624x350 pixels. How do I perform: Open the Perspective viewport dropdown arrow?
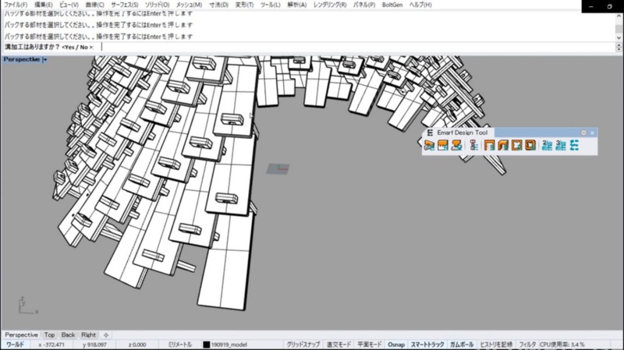click(45, 59)
